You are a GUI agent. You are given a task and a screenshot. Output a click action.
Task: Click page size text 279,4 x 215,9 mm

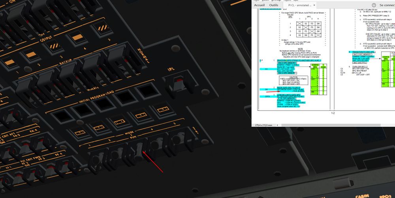click(263, 125)
